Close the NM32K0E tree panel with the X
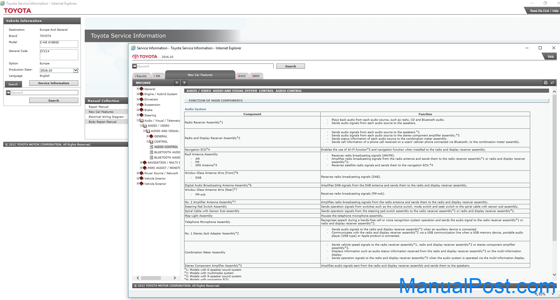 click(x=177, y=83)
